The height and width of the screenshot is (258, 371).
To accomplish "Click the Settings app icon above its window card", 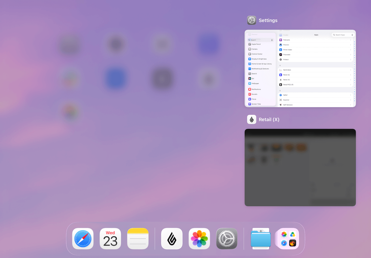I will (251, 20).
